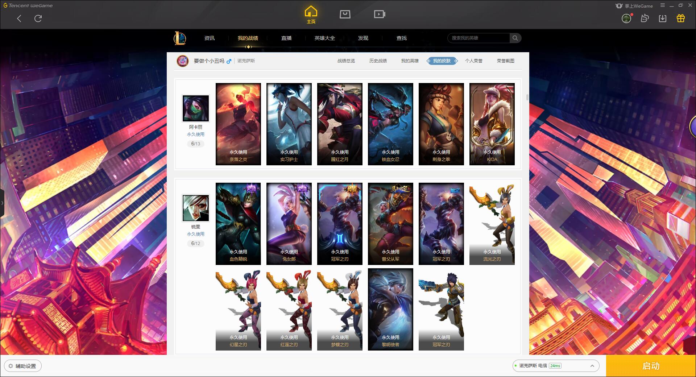Click the Tencent WeGame logo
696x377 pixels.
[28, 5]
